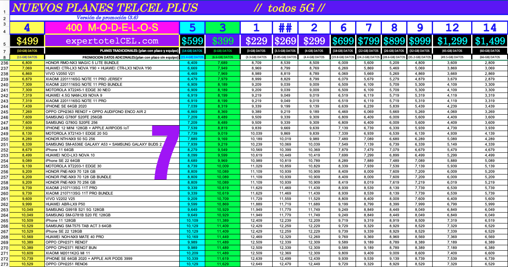This screenshot has height=267, width=508.
Task: Select the $269 price cell
Action: tap(285, 41)
